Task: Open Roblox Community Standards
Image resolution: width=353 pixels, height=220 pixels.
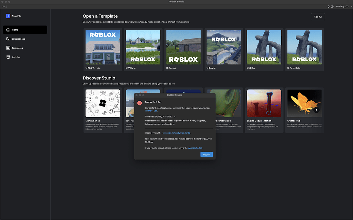Action: point(176,133)
